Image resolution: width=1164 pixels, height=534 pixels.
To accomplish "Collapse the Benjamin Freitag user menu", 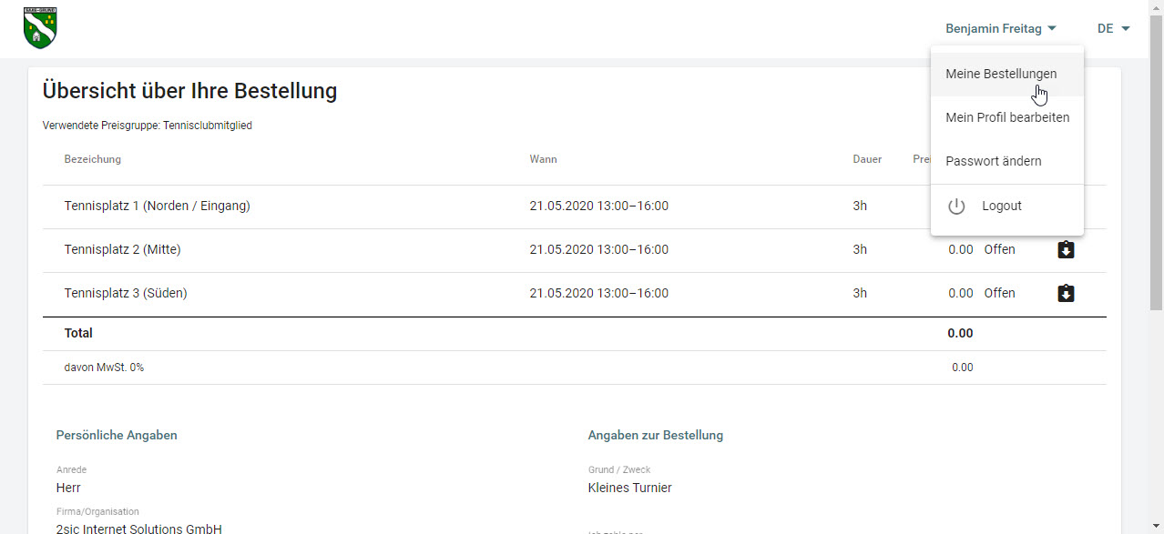I will coord(1000,29).
